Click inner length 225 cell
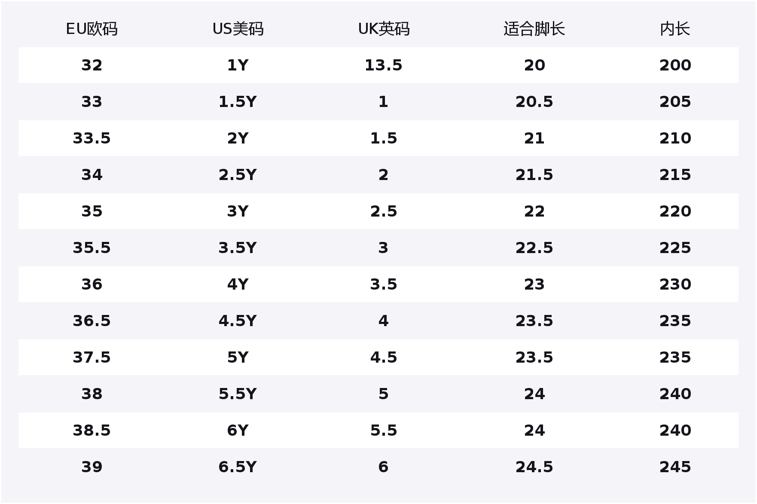This screenshot has height=504, width=757. (675, 248)
